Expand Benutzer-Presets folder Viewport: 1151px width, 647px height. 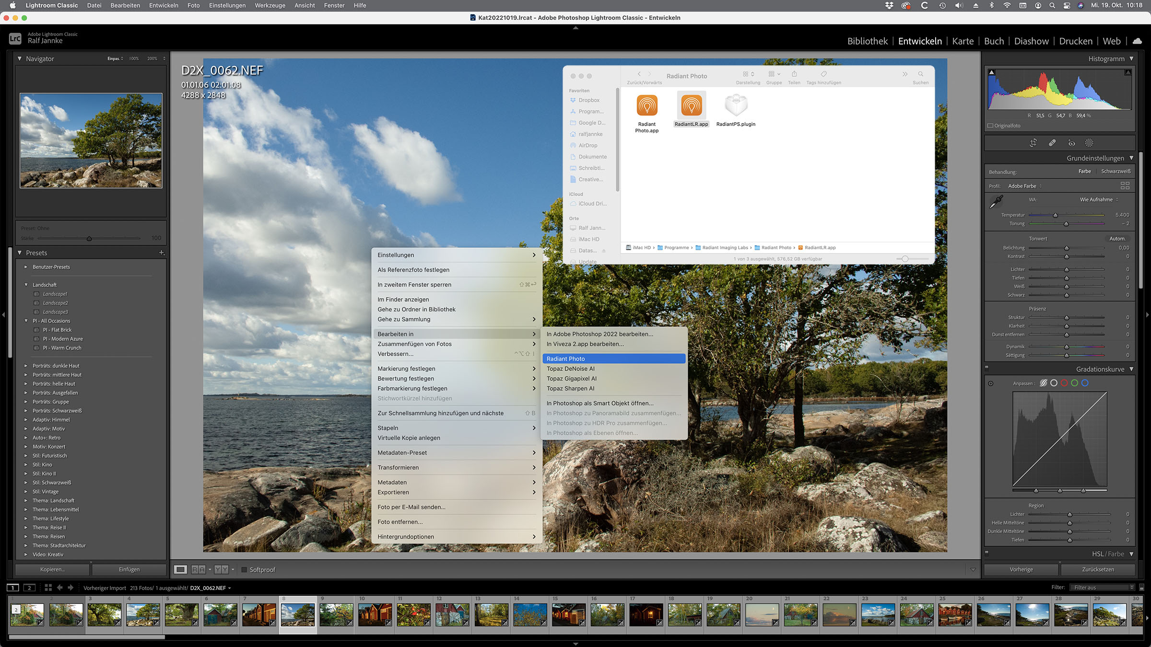(26, 267)
